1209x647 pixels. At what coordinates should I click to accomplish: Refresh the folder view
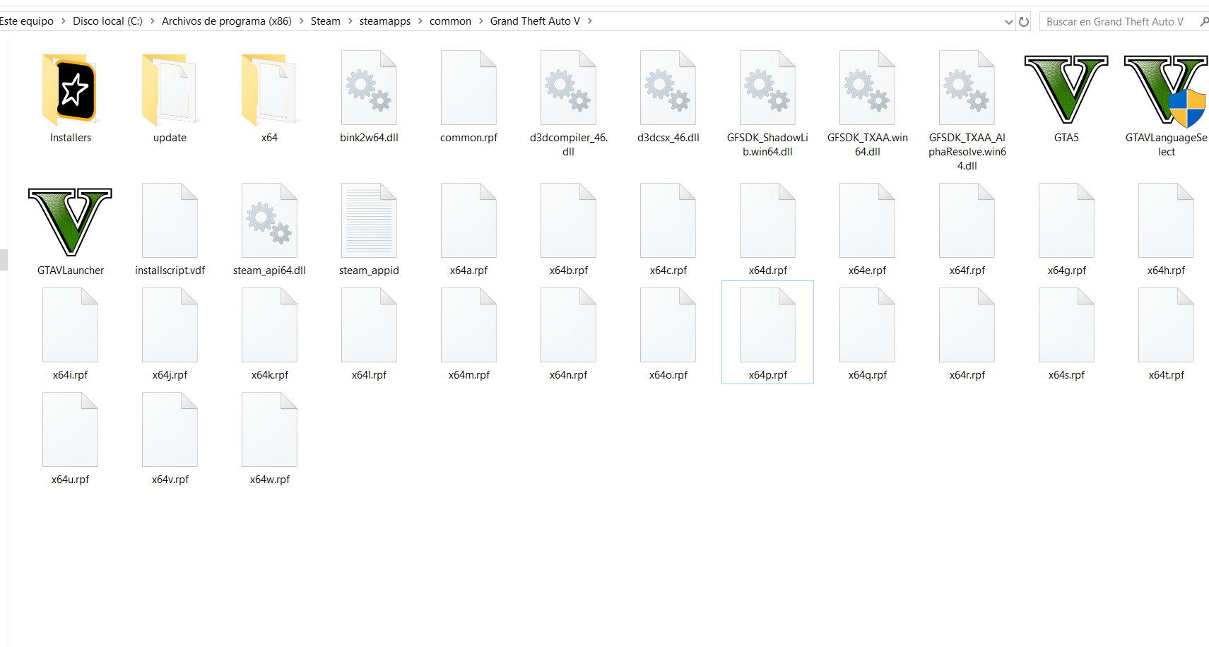click(x=1023, y=22)
